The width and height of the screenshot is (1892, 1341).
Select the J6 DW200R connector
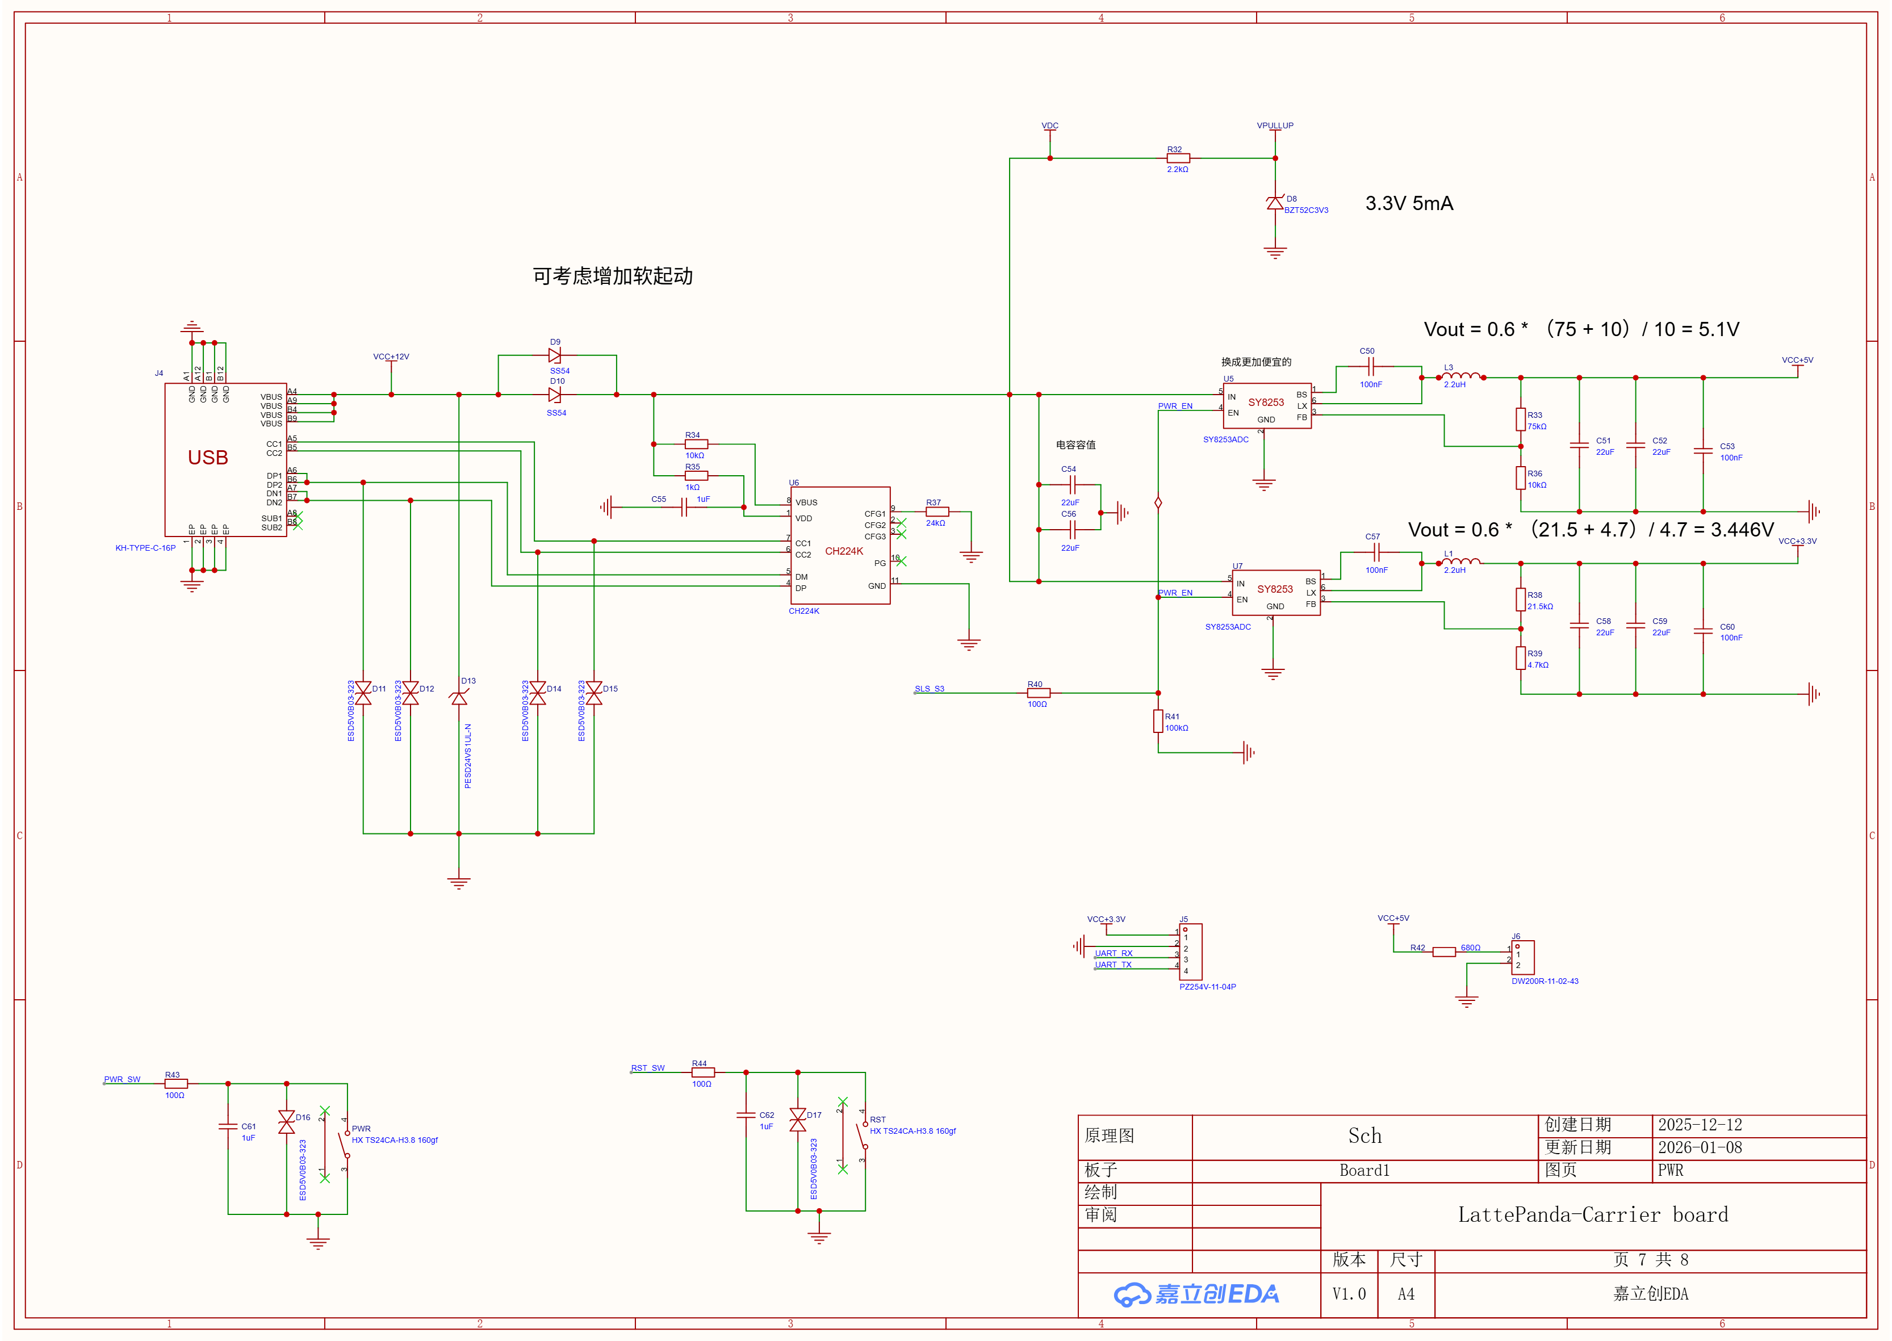1523,958
